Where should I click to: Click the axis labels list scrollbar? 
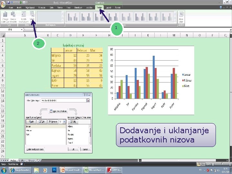point(90,134)
